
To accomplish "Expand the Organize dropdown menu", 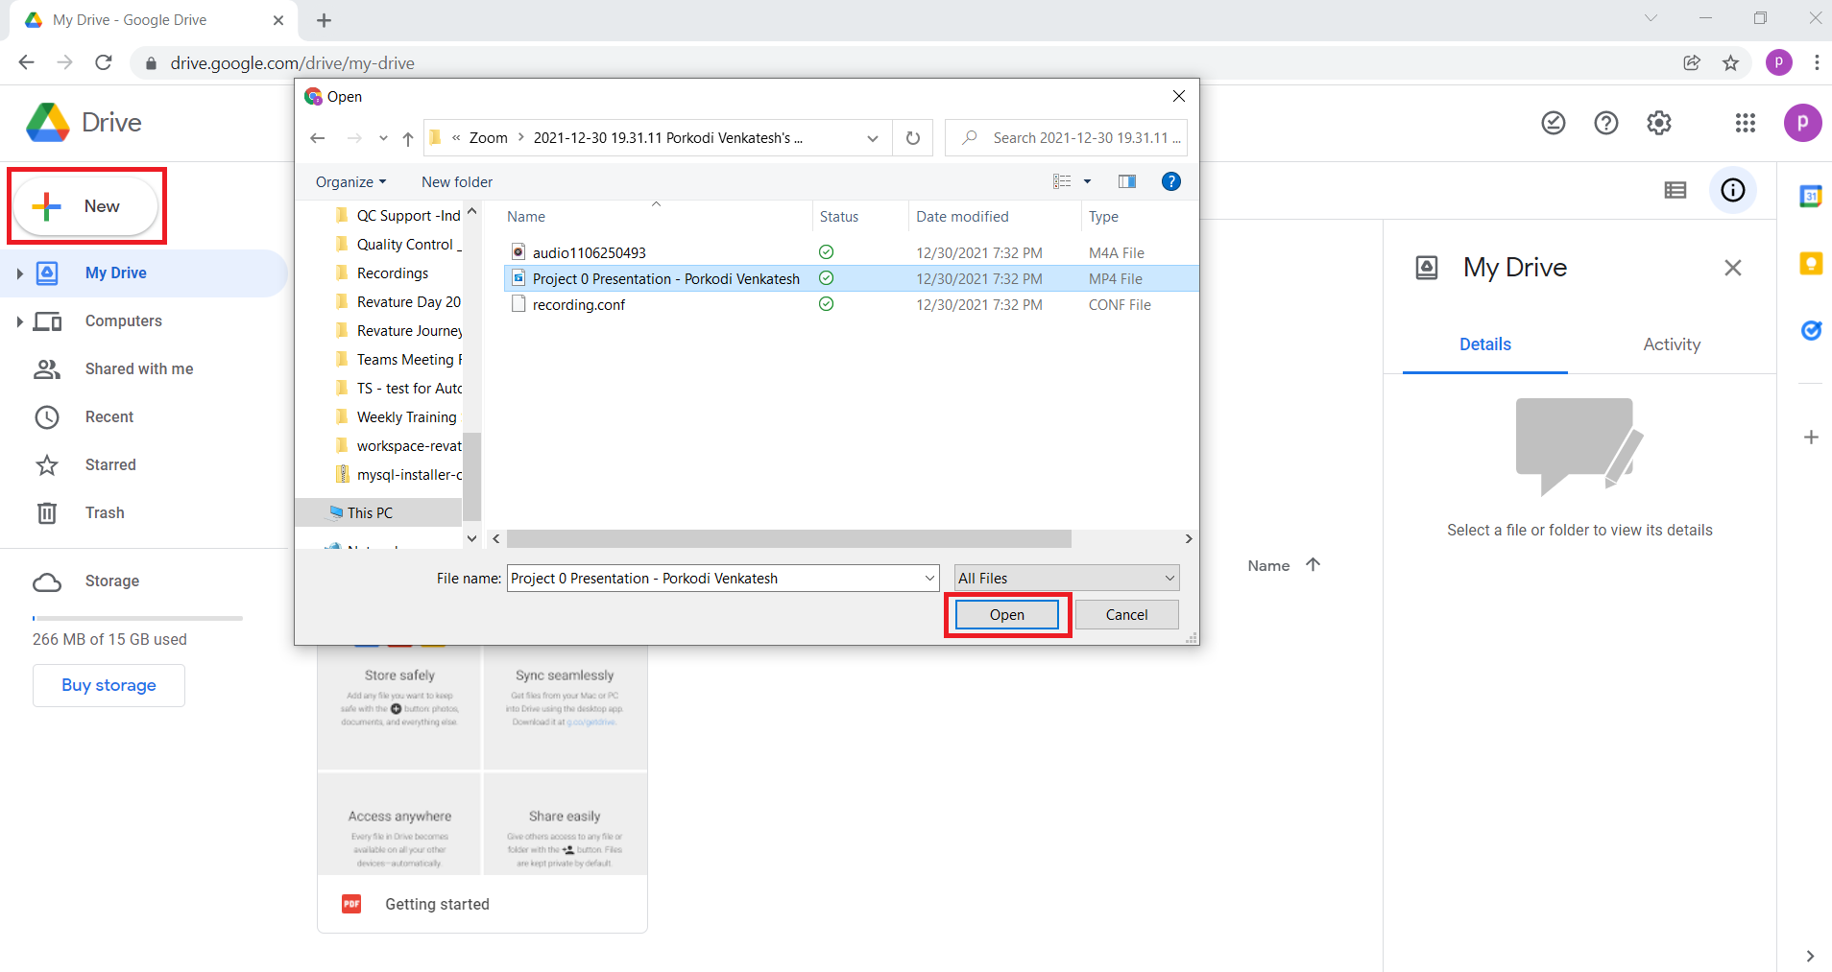I will tap(350, 182).
